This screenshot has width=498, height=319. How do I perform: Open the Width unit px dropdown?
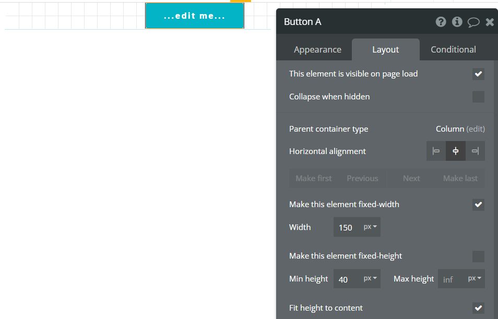pyautogui.click(x=371, y=227)
